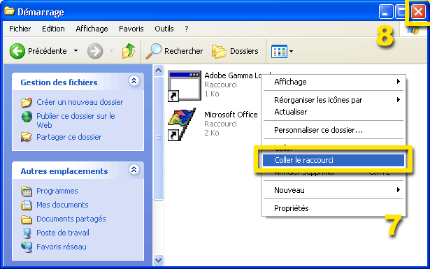Close the Démarrage window
Image resolution: width=430 pixels, height=269 pixels.
418,12
